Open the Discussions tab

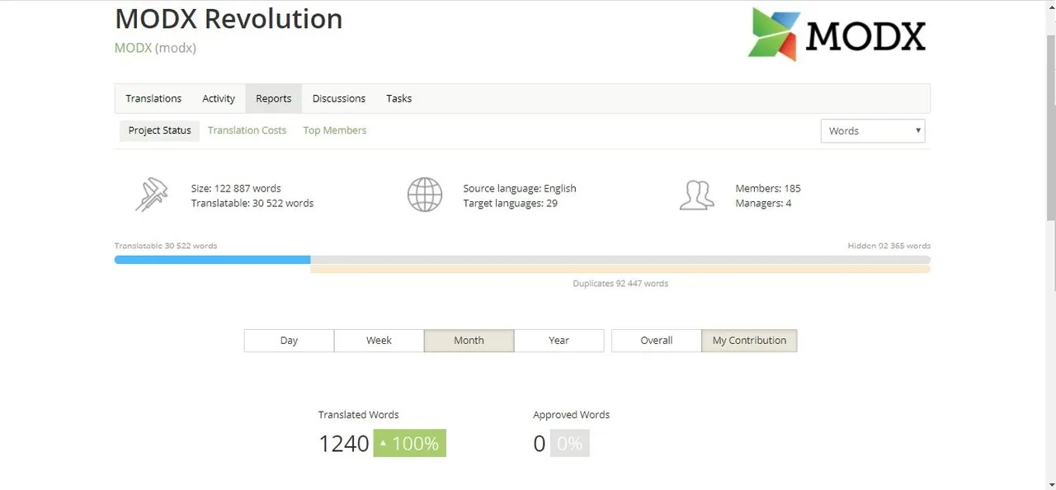[x=339, y=98]
